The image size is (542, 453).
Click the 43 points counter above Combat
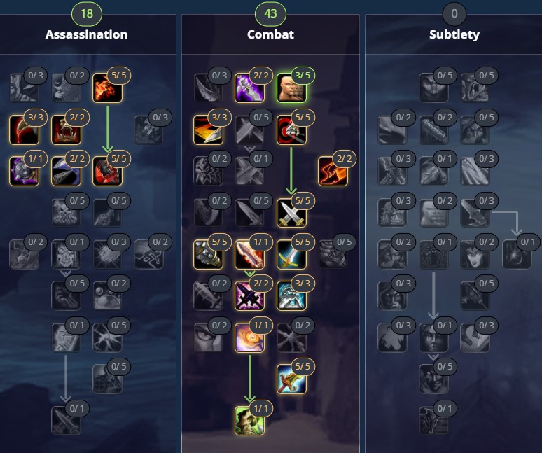click(270, 13)
